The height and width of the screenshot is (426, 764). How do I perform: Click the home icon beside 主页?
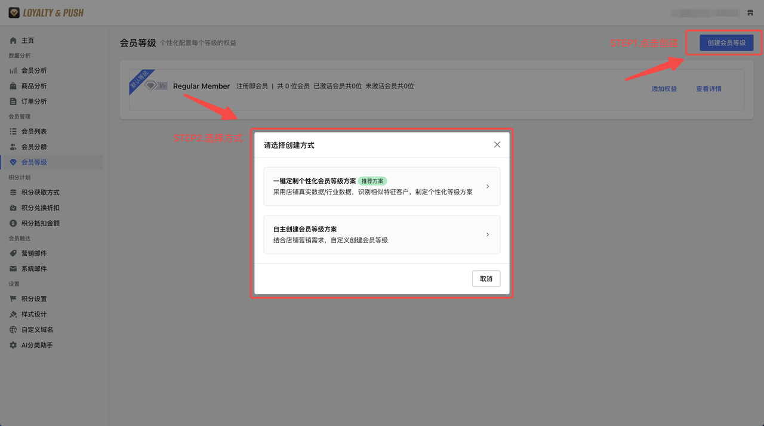(13, 41)
